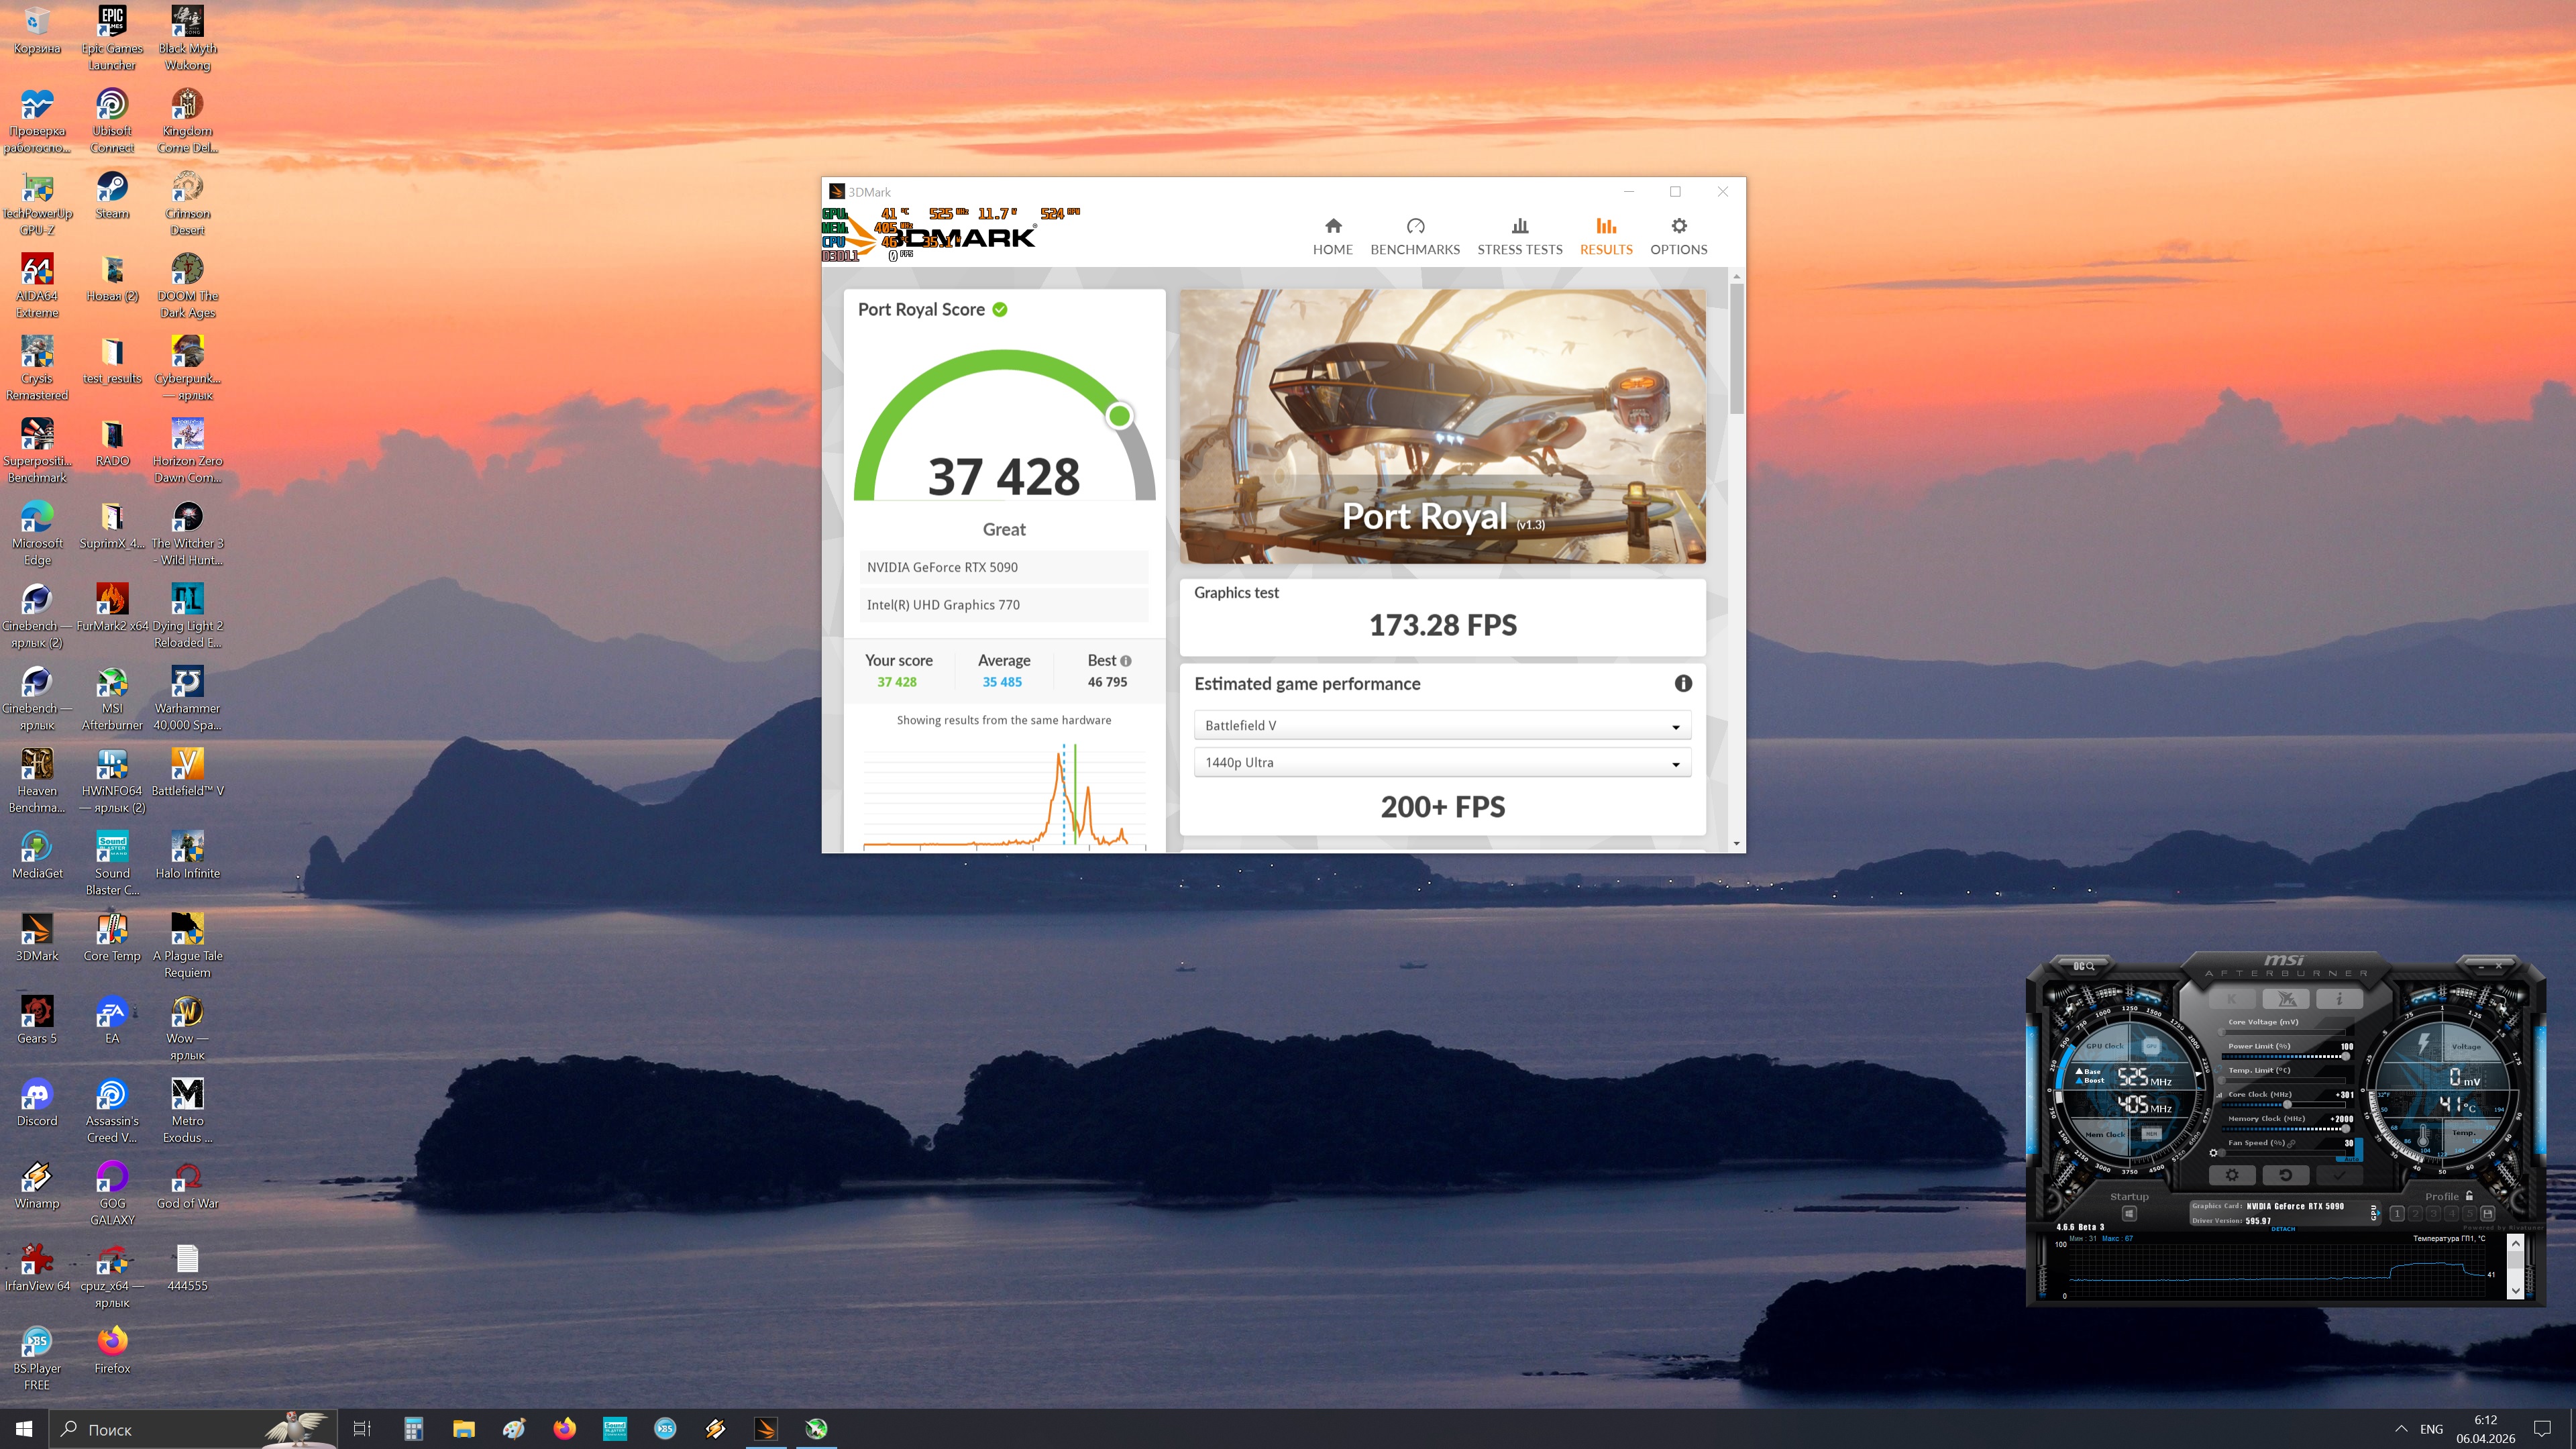This screenshot has height=1449, width=2576.
Task: Click DETACH link in Afterburner
Action: [2283, 1229]
